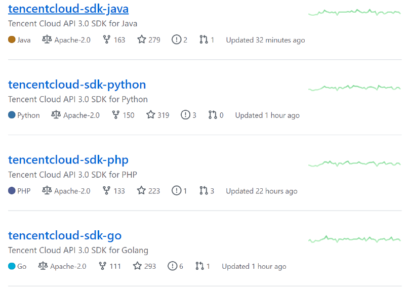Click the fork icon with 163 forks

106,39
